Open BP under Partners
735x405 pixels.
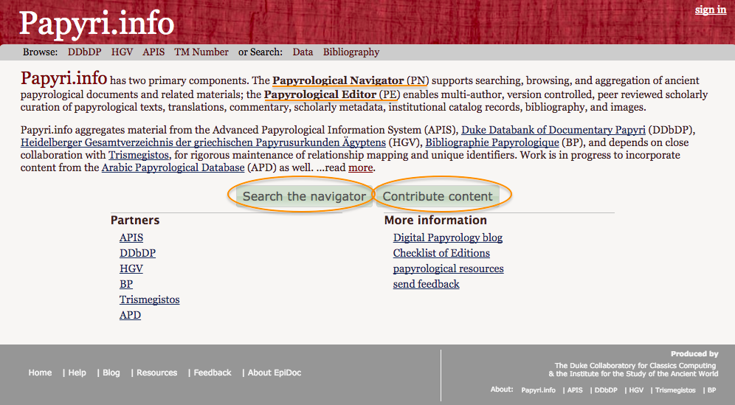point(126,284)
